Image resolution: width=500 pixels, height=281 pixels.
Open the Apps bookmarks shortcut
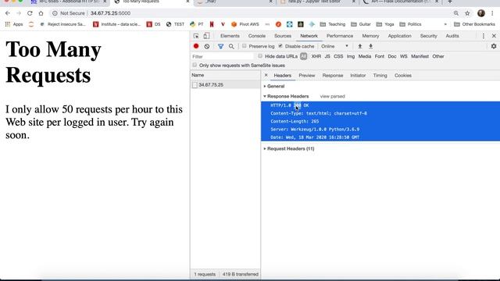pos(14,24)
